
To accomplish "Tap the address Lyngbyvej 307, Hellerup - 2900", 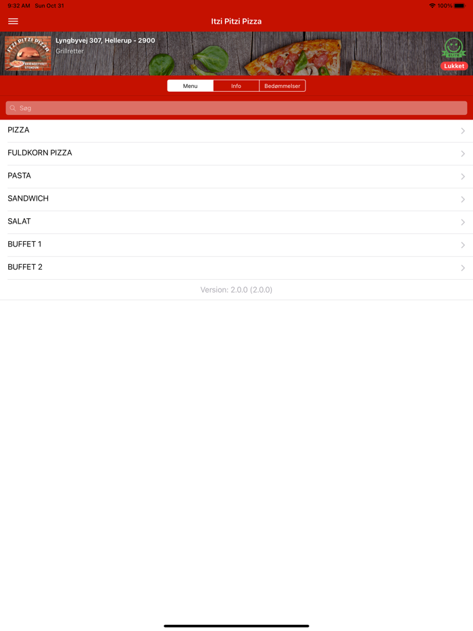I will [105, 41].
